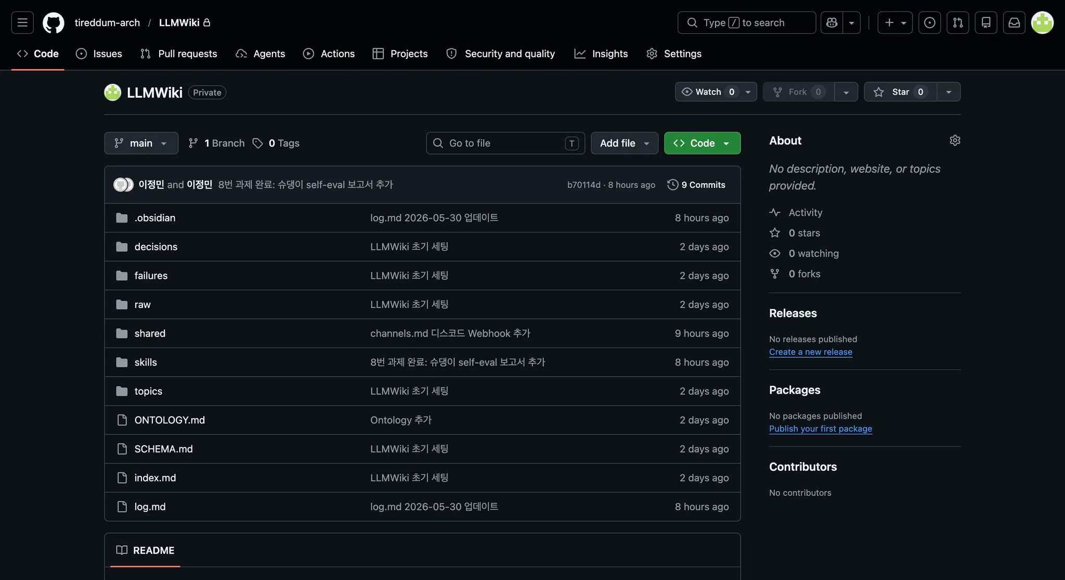Star the LLMWiki repository
Viewport: 1065px width, 580px height.
click(900, 92)
